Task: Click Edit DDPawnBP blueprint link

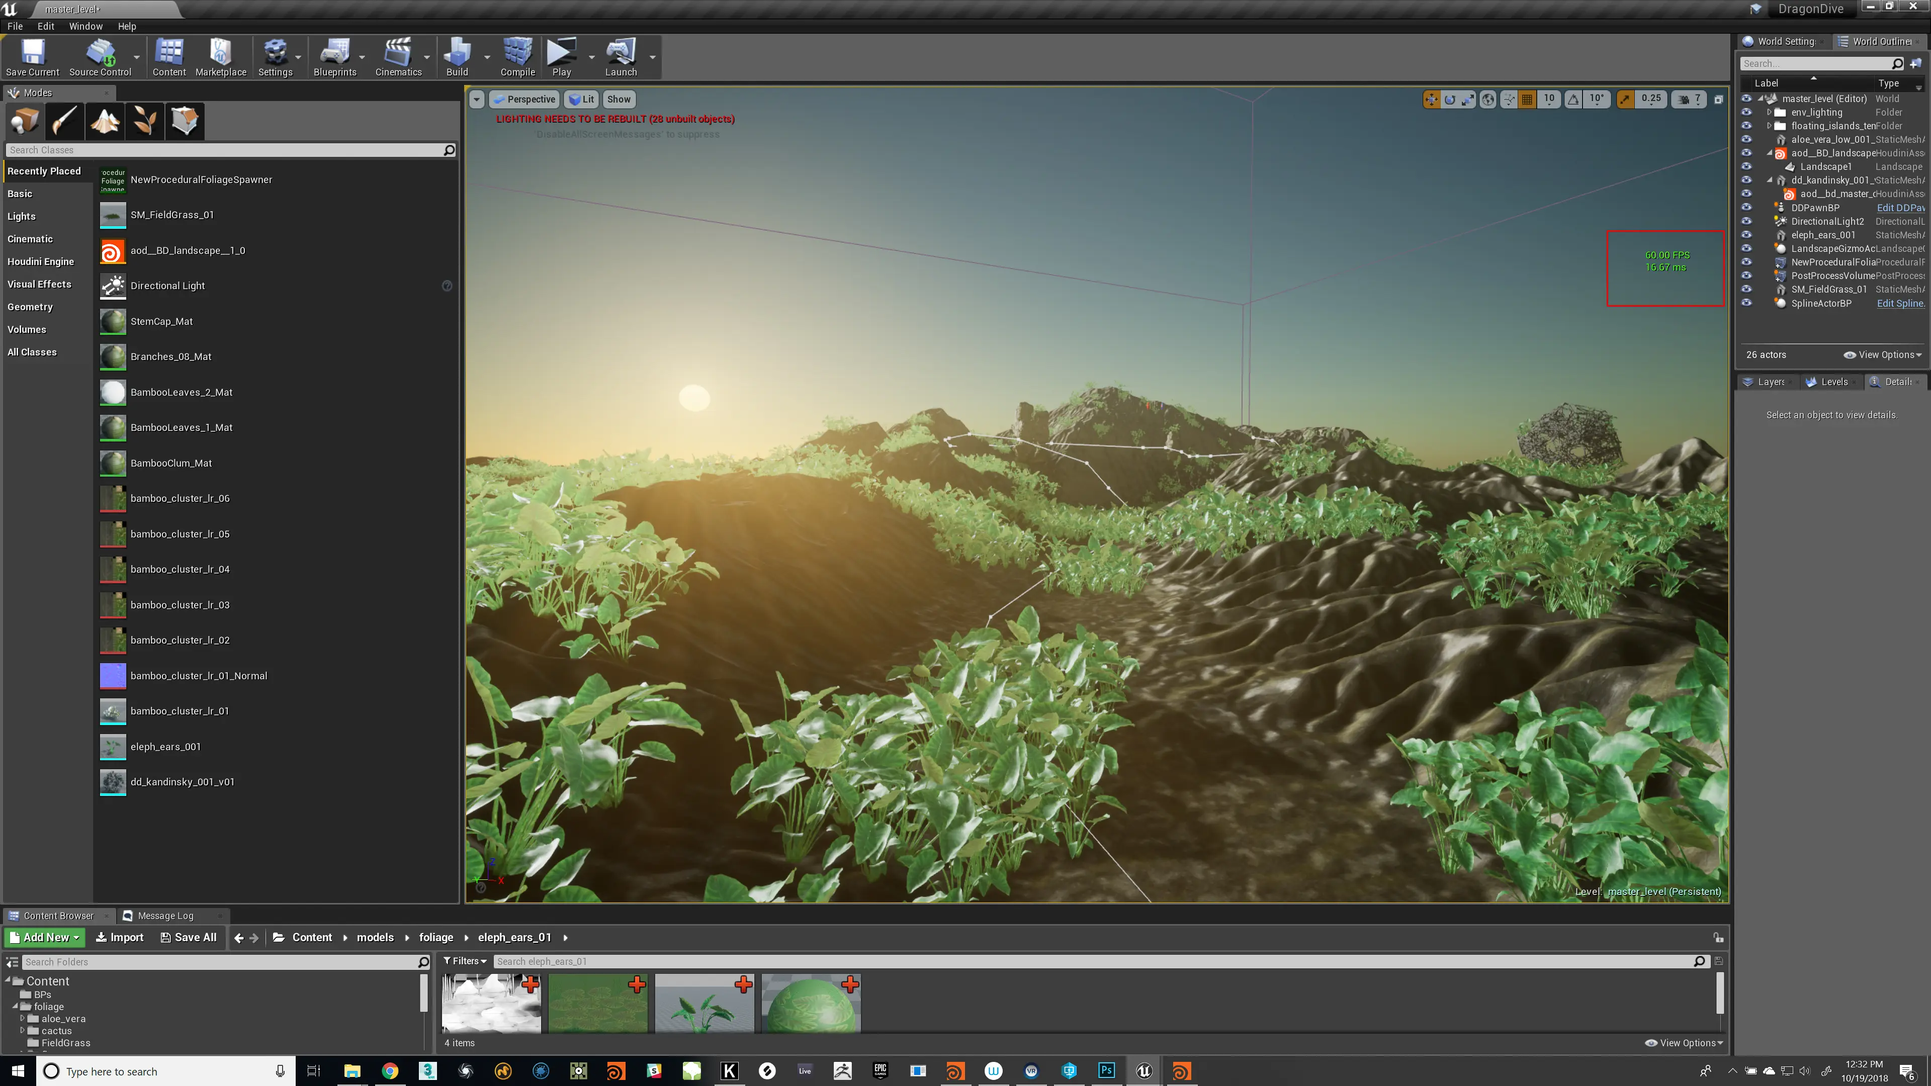Action: click(x=1900, y=208)
